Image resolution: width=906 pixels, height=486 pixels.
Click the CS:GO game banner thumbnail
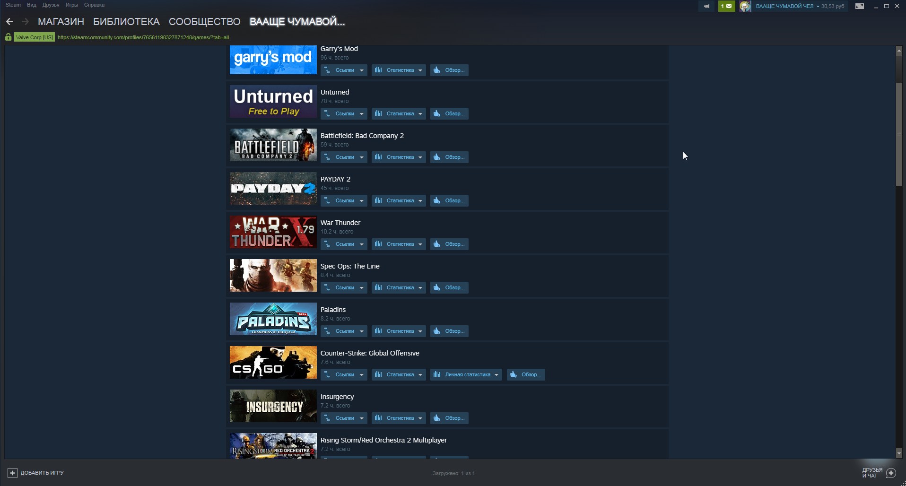coord(273,362)
